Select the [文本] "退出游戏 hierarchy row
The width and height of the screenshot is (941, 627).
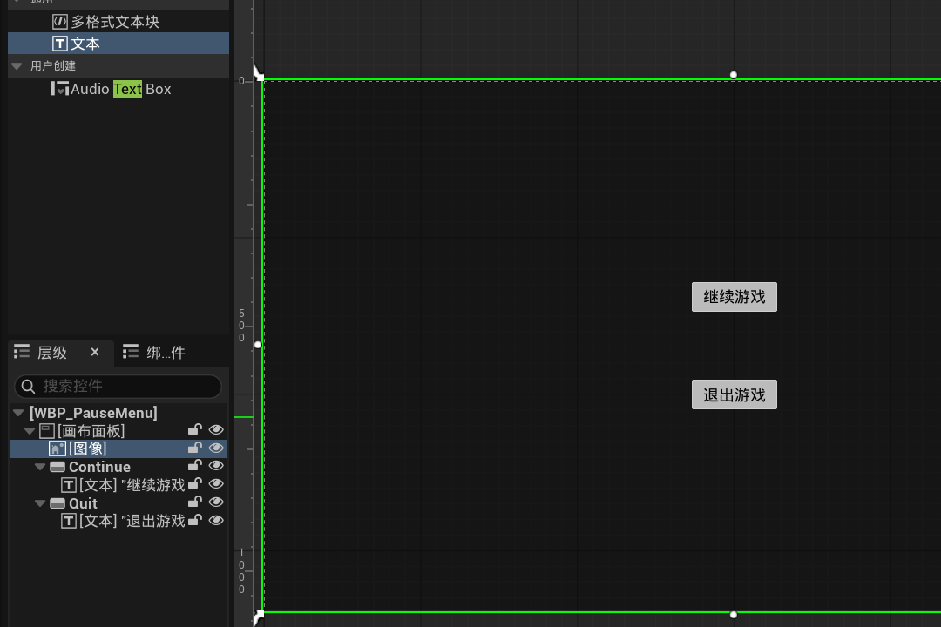(x=118, y=521)
